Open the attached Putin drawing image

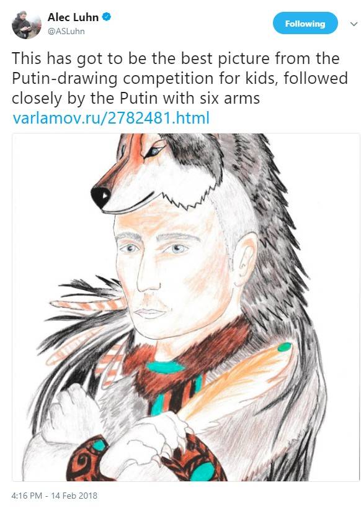tap(185, 307)
